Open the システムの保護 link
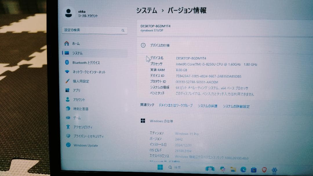313x176 pixels. point(208,106)
